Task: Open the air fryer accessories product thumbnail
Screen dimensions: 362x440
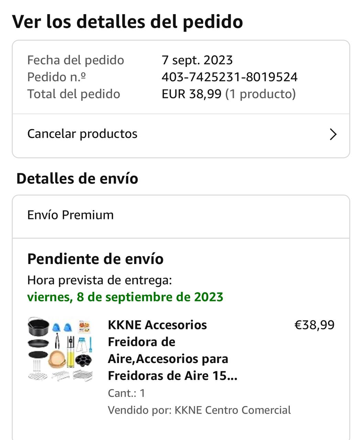Action: point(61,349)
